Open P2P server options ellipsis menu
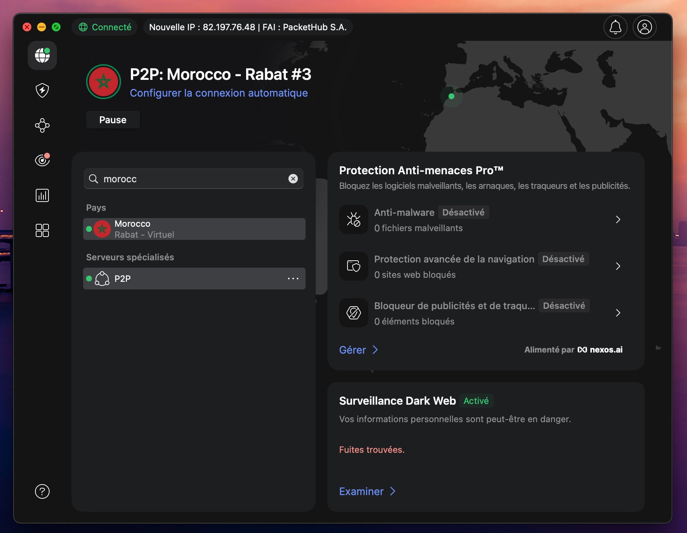 tap(293, 279)
